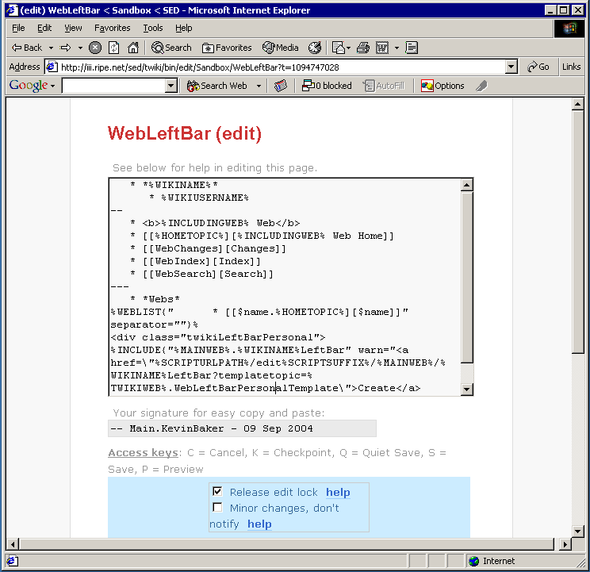Go to the Home page icon
Screen dimensions: 590x572
133,48
